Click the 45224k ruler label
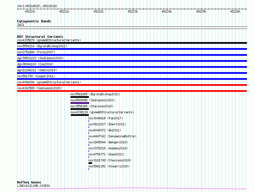255x192 pixels. 167,11
